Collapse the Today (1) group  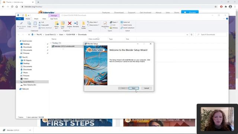51,43
